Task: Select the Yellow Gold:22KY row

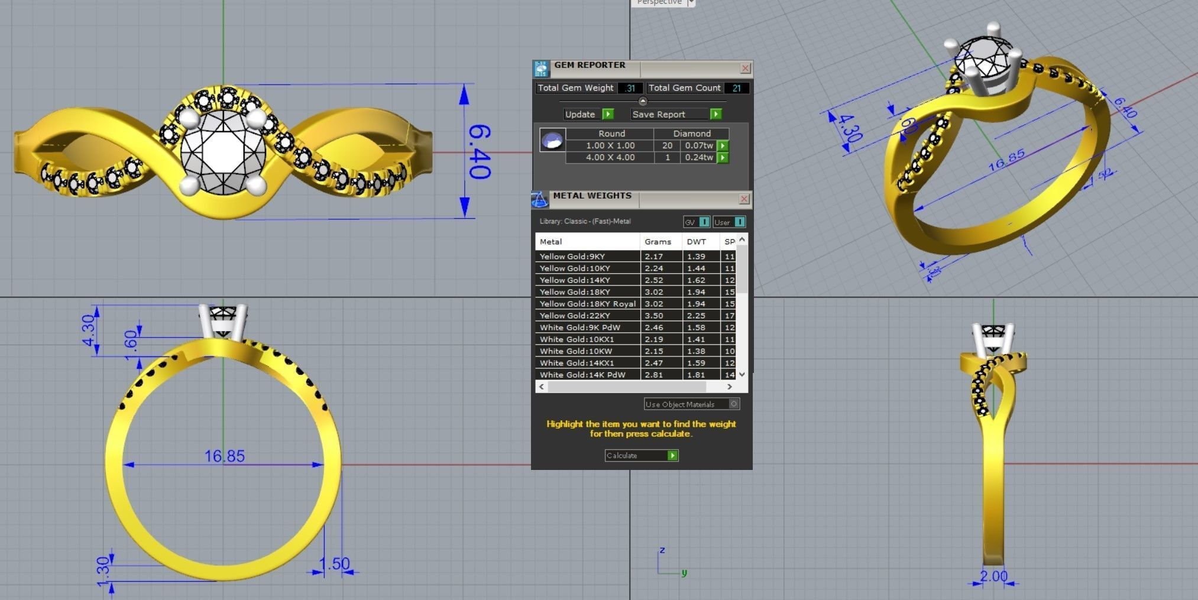Action: coord(636,316)
